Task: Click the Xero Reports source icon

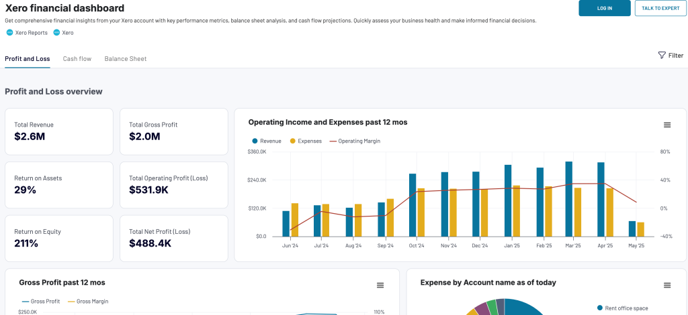Action: pyautogui.click(x=9, y=32)
